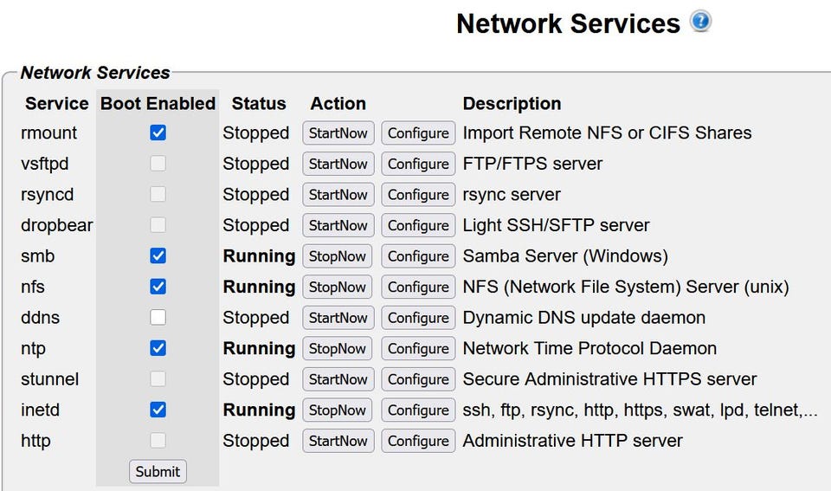Uncheck Boot Enabled for rmount

[158, 132]
